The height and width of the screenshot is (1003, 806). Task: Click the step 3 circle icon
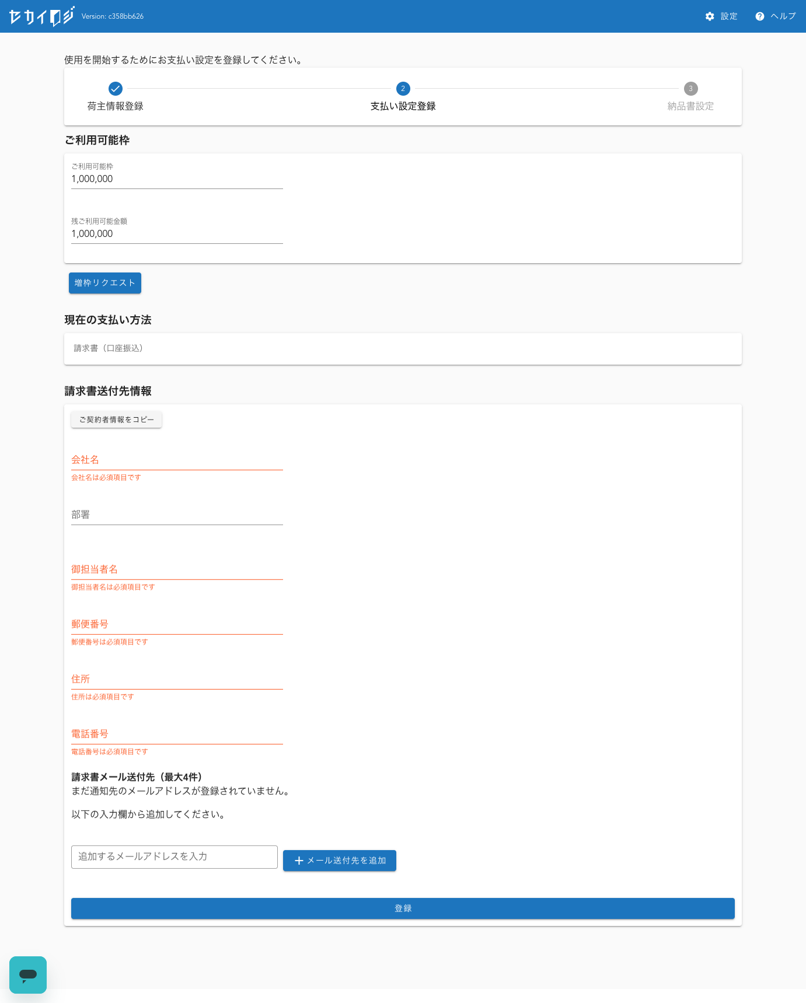point(690,89)
